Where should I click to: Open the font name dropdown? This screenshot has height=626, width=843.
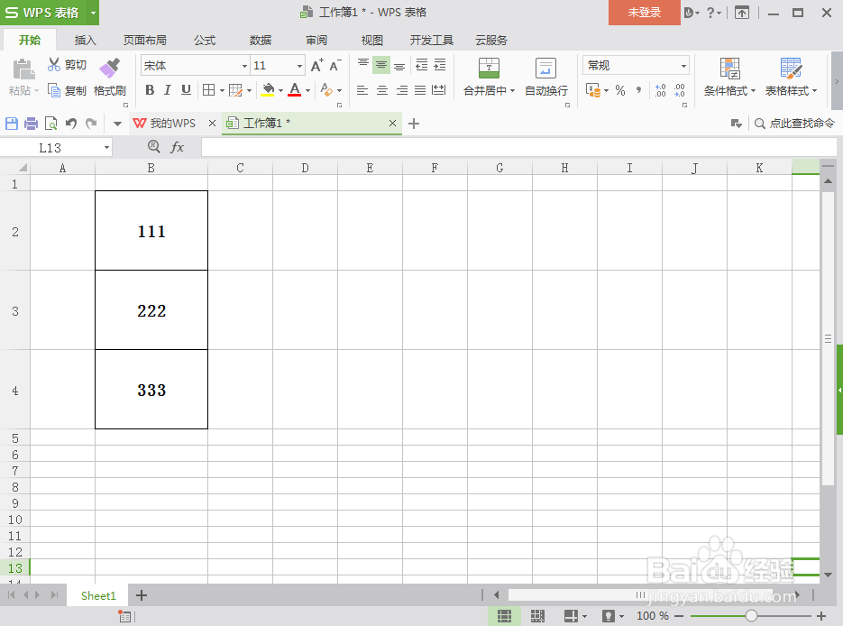click(x=244, y=66)
